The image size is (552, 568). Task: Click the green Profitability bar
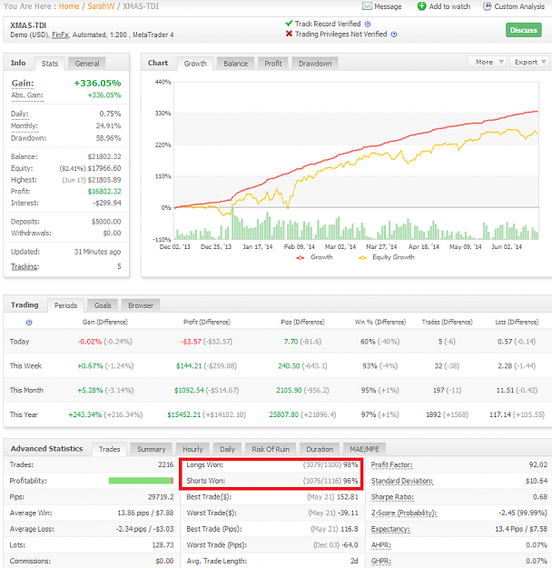tap(140, 481)
